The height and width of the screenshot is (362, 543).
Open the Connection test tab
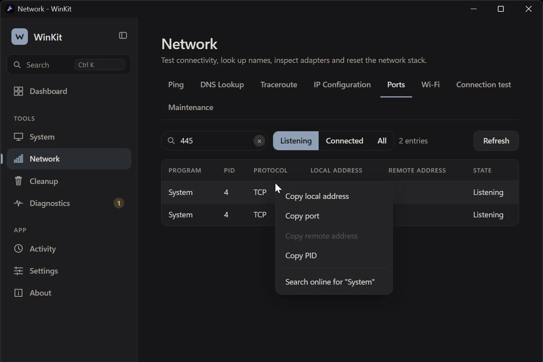point(484,85)
